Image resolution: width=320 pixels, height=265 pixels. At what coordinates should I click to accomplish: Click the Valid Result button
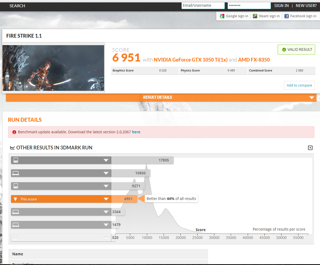[x=296, y=50]
